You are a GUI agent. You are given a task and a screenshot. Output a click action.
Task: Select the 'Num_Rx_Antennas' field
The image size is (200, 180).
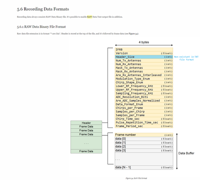click(144, 64)
